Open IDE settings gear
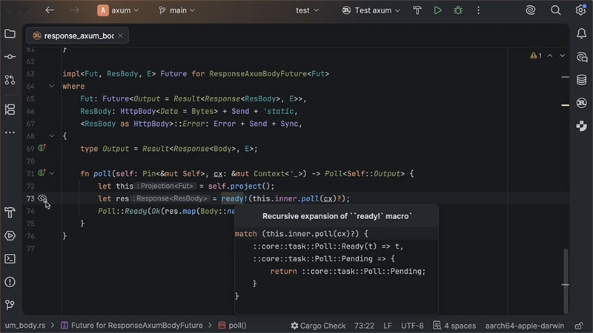The height and width of the screenshot is (333, 593). tap(581, 10)
